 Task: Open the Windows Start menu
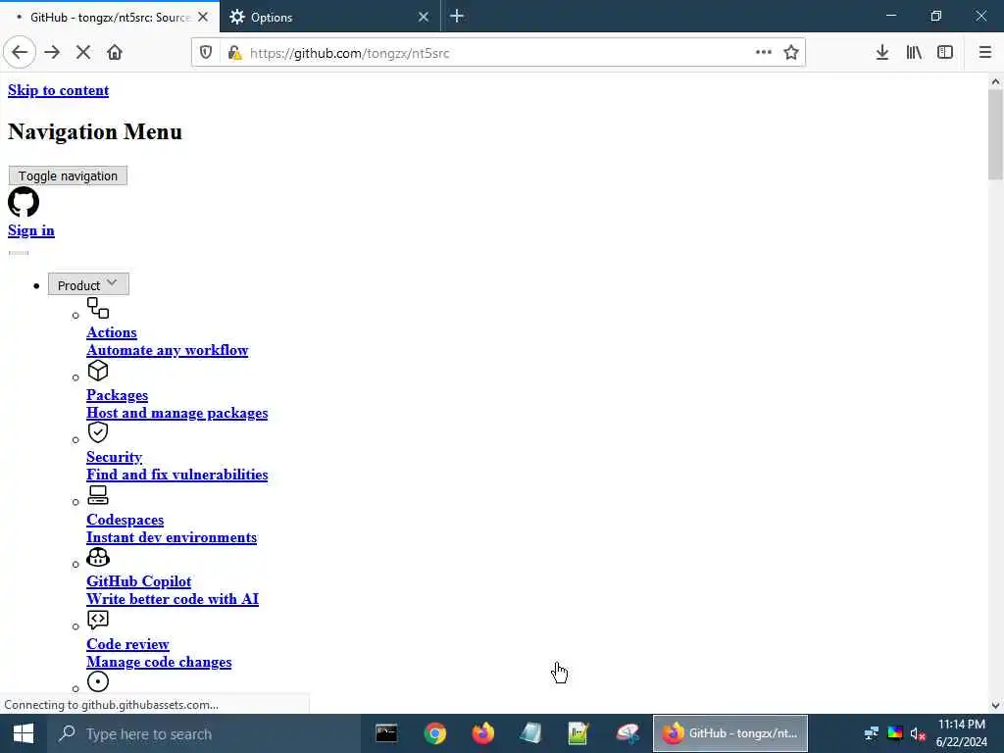click(24, 733)
